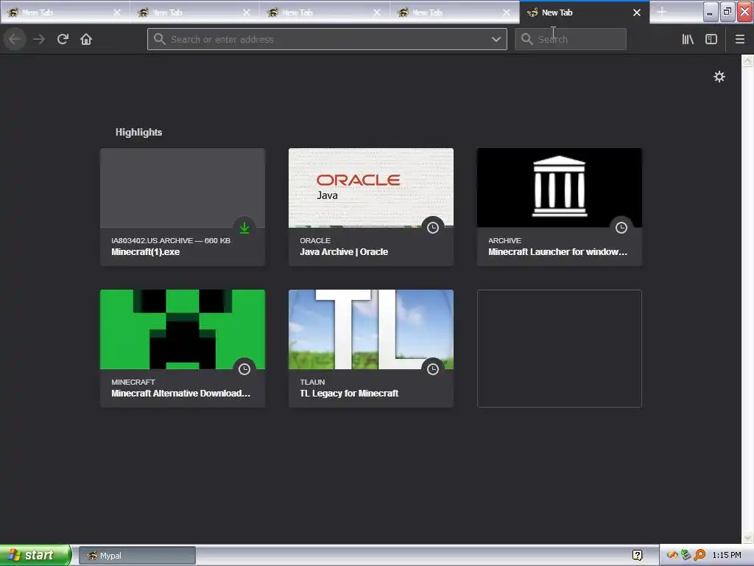
Task: Click history clock icon on TLAUN card
Action: coord(433,369)
